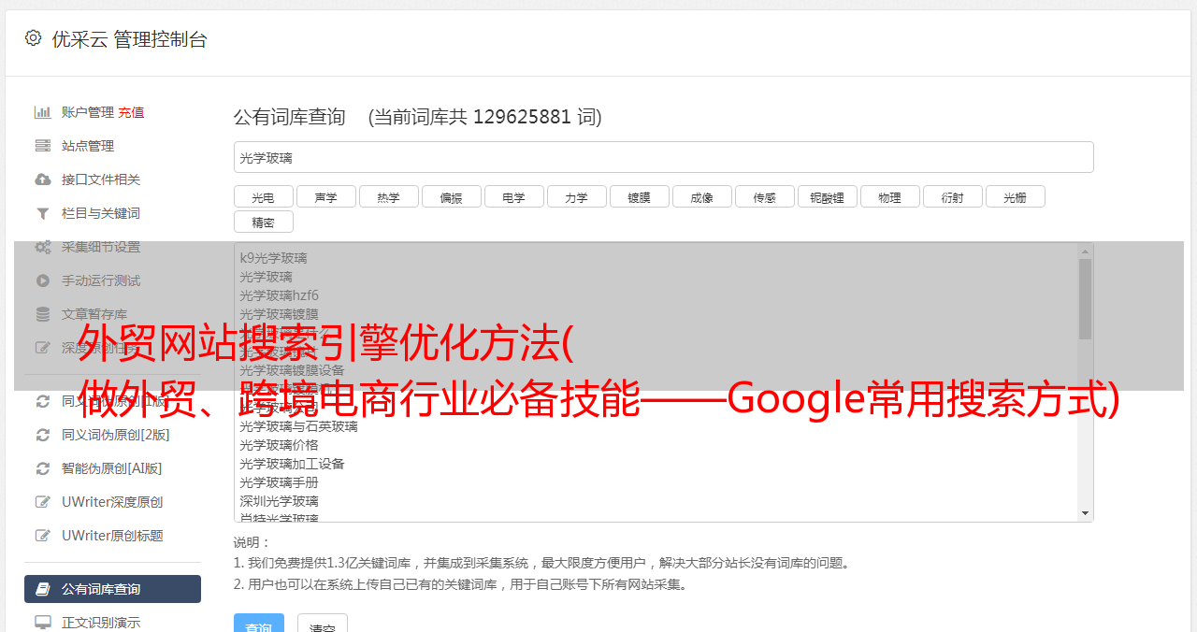The width and height of the screenshot is (1197, 632).
Task: Select the 偏振 keyword tag
Action: point(451,196)
